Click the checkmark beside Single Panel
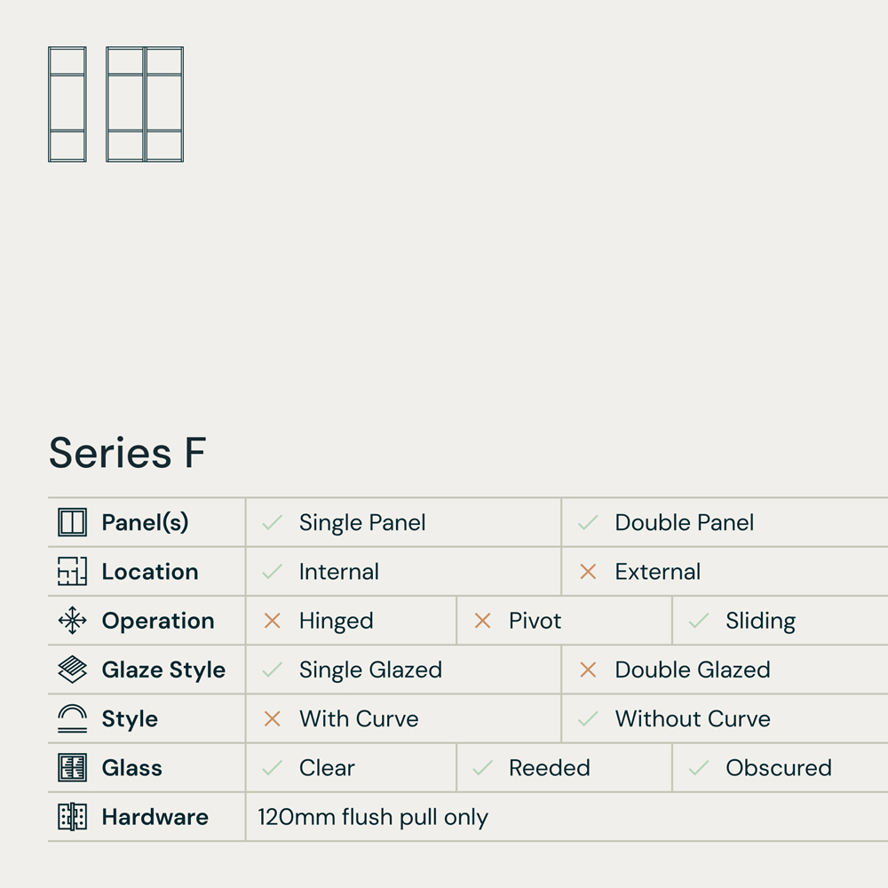This screenshot has height=888, width=888. (273, 523)
